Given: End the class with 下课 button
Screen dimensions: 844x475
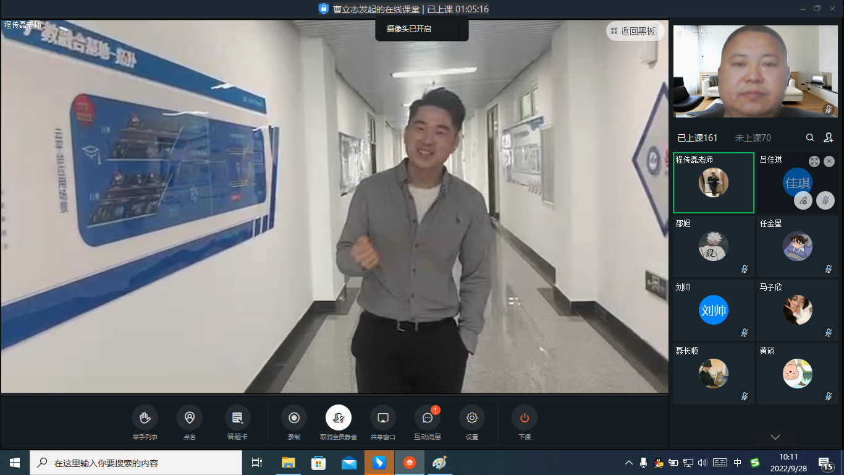Looking at the screenshot, I should pyautogui.click(x=525, y=418).
